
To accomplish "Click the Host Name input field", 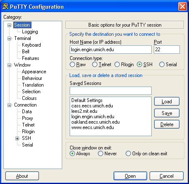I will coord(111,50).
